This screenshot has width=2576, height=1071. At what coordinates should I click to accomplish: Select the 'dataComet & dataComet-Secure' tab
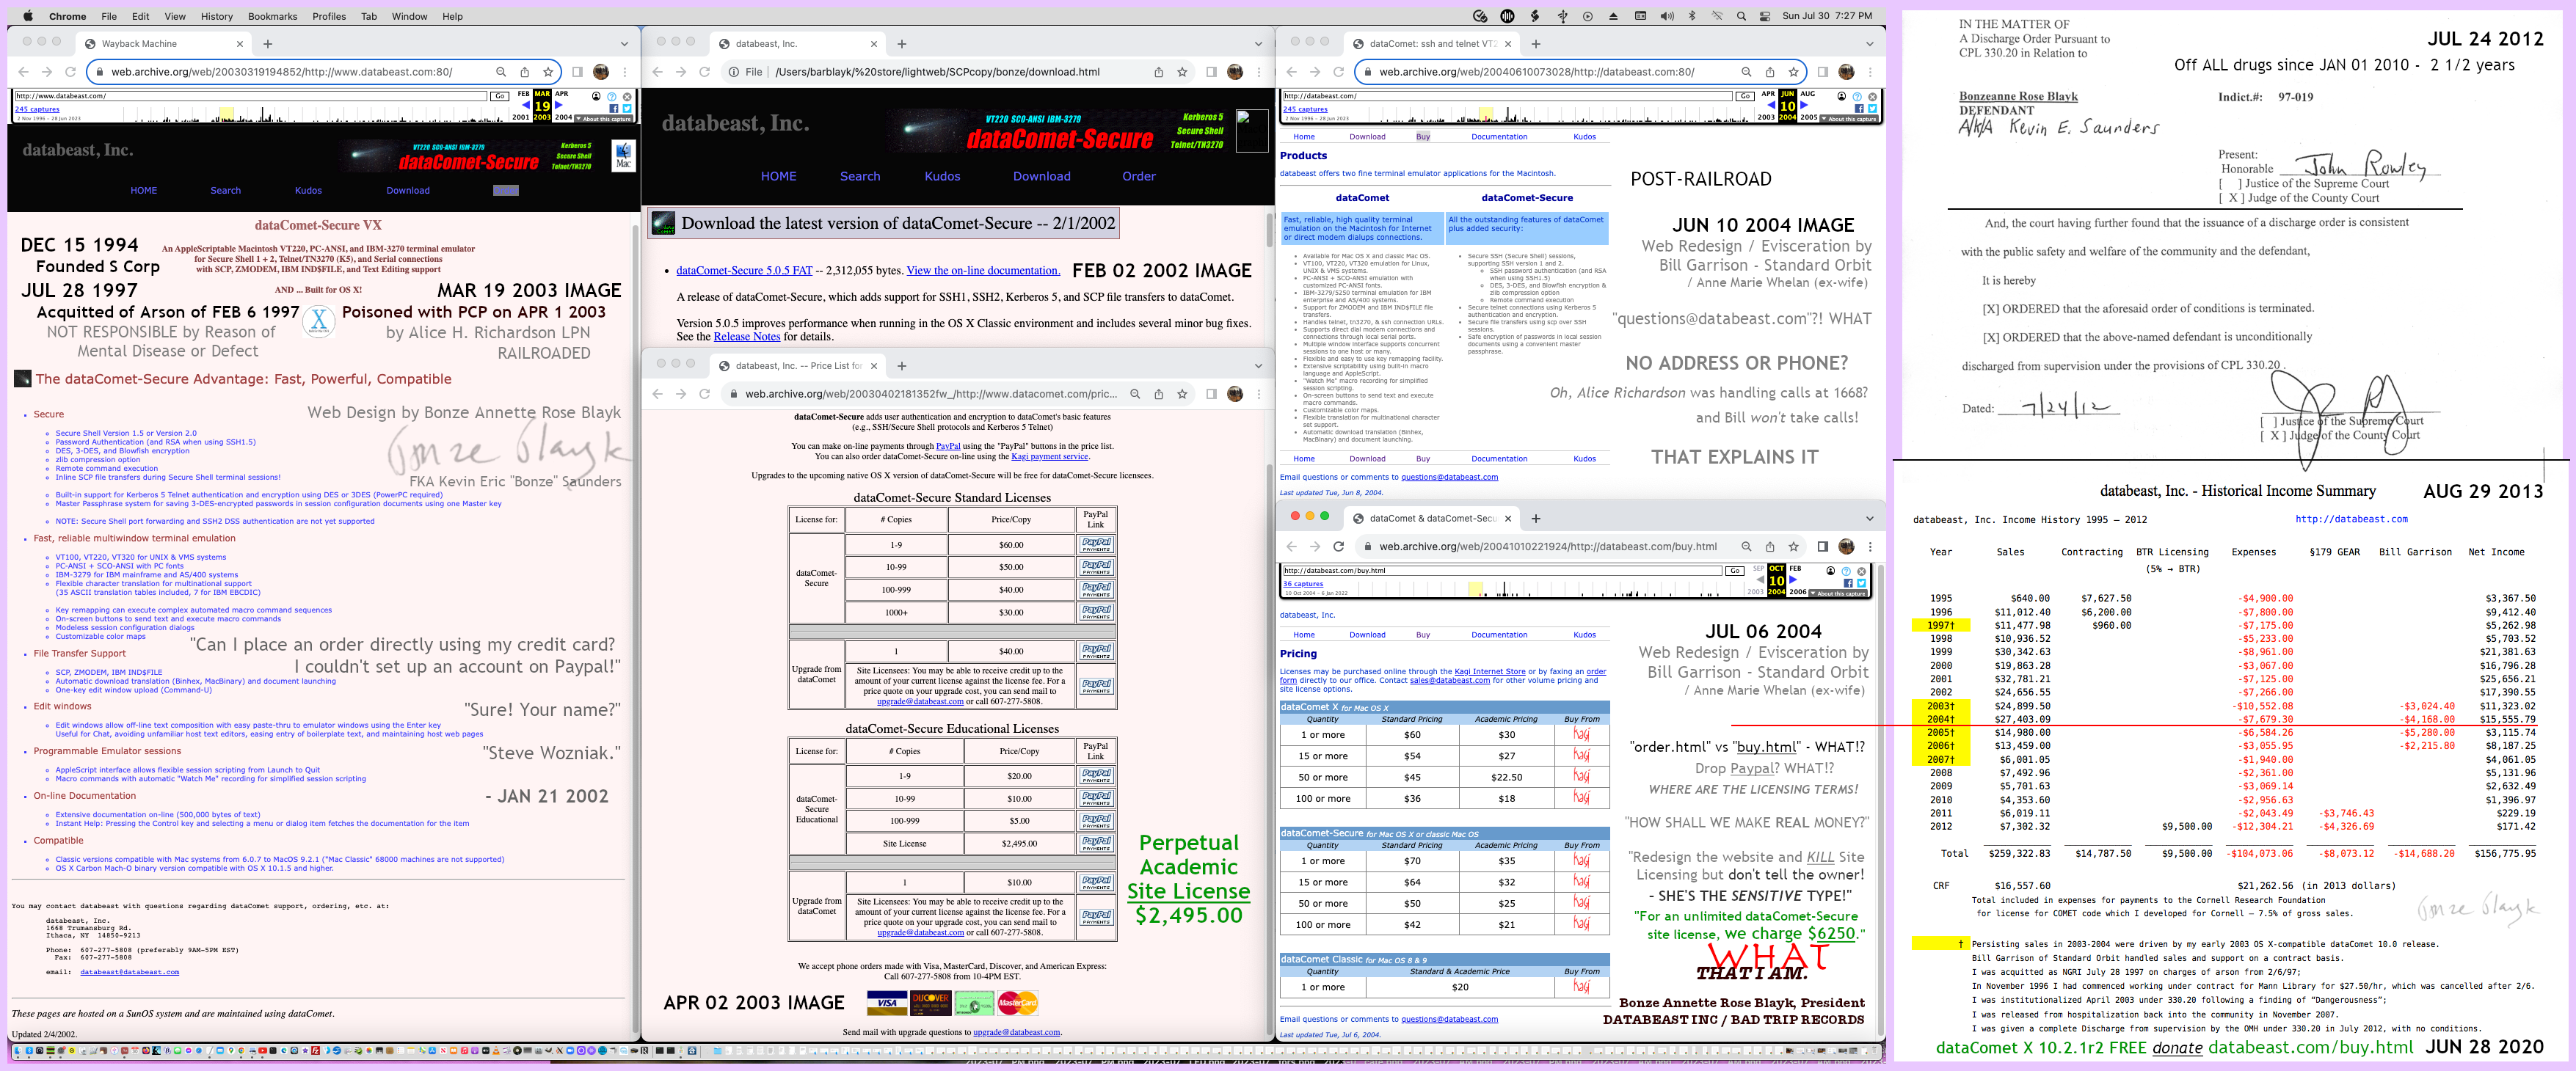pos(1432,519)
